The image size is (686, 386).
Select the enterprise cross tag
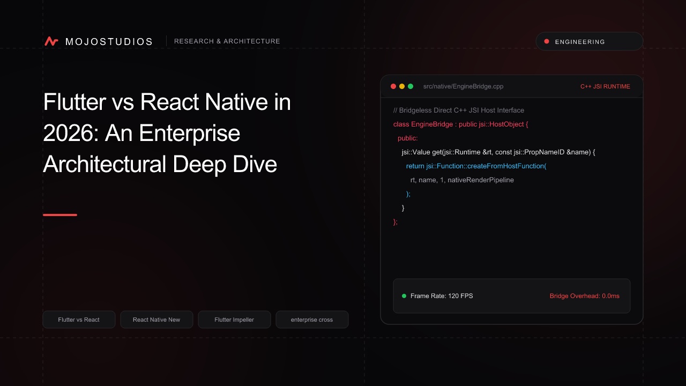point(312,320)
